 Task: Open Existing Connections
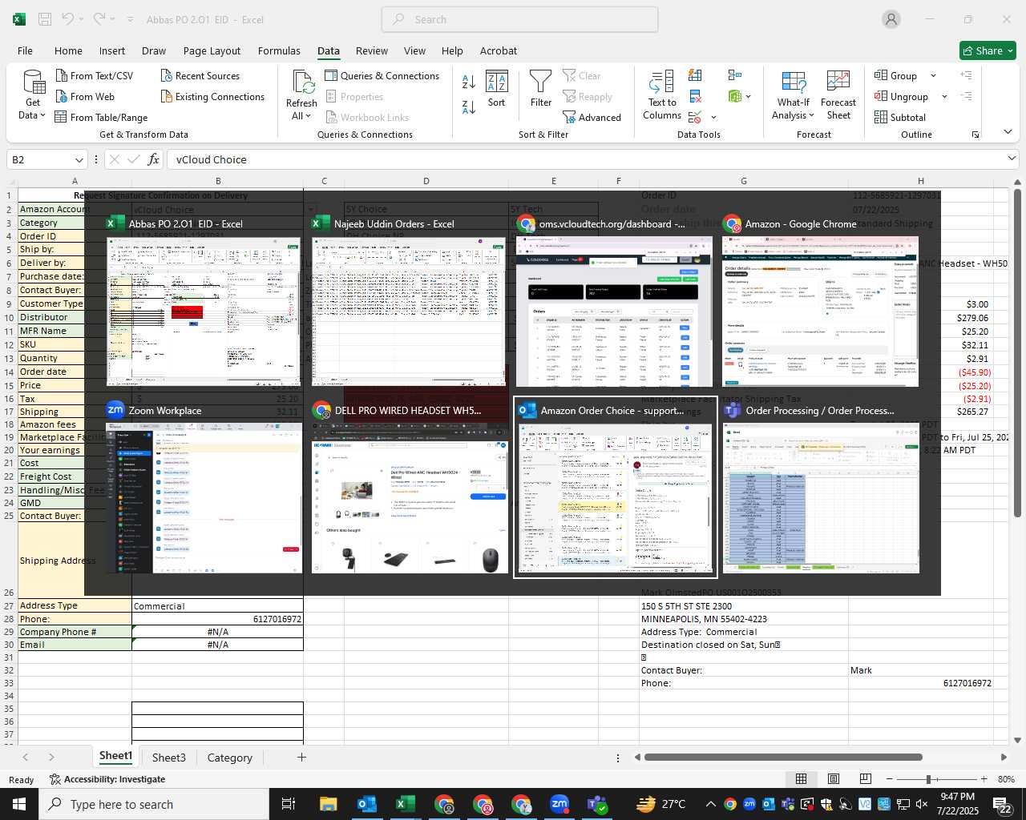point(212,96)
